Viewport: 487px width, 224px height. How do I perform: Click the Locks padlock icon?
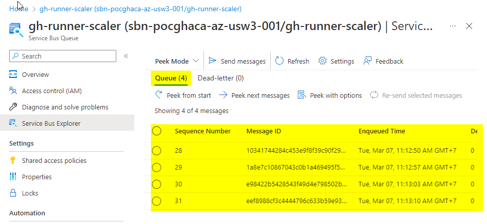tap(13, 193)
